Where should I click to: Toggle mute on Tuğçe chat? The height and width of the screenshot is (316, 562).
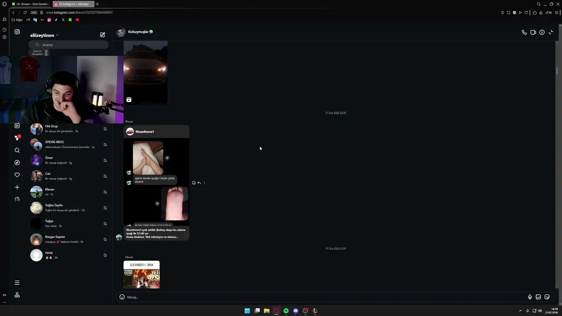click(x=105, y=223)
